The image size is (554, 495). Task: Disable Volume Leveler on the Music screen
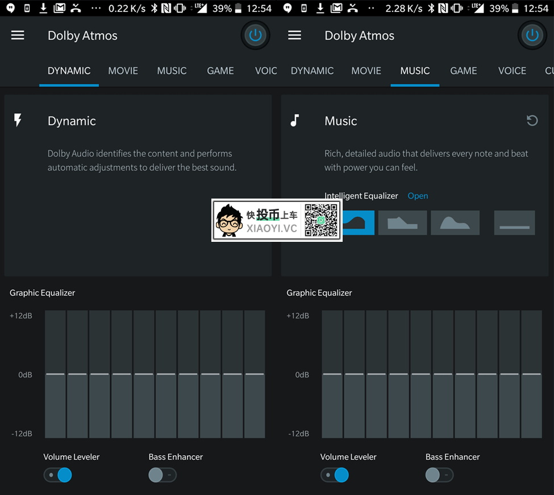(x=335, y=475)
